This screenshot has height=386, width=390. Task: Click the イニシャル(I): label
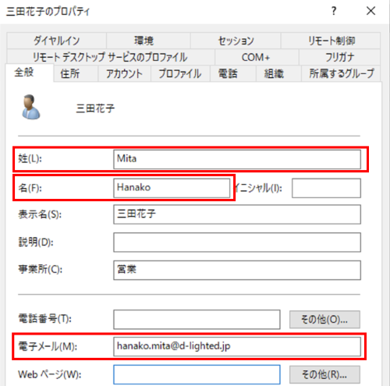click(x=258, y=188)
